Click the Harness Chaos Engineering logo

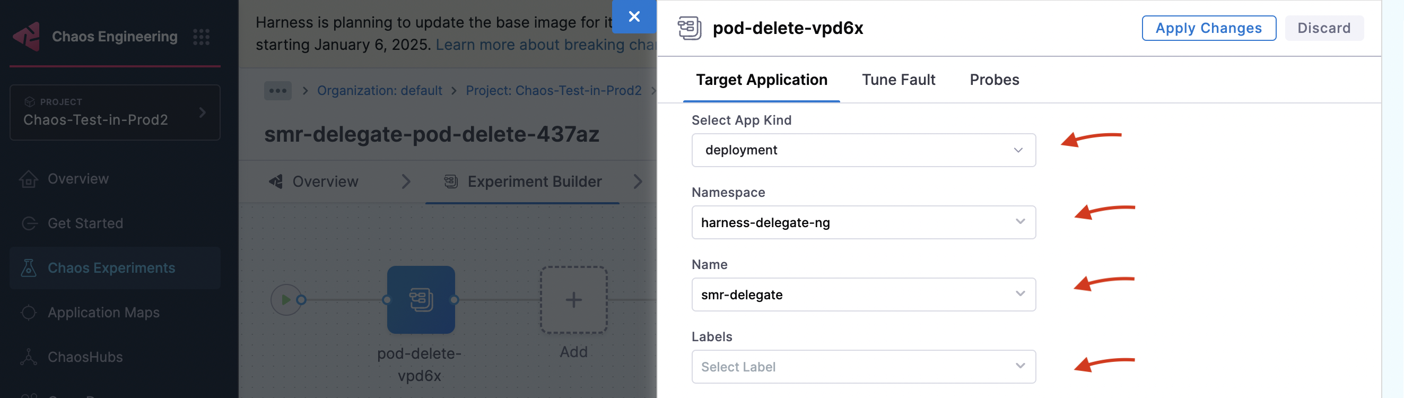(26, 37)
